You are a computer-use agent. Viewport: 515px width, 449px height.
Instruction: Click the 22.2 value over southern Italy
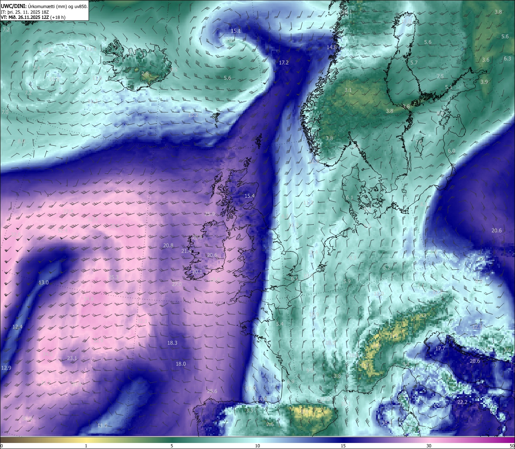[x=462, y=402]
